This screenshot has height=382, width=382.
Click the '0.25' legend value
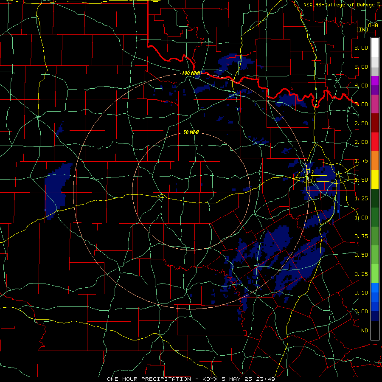(361, 274)
